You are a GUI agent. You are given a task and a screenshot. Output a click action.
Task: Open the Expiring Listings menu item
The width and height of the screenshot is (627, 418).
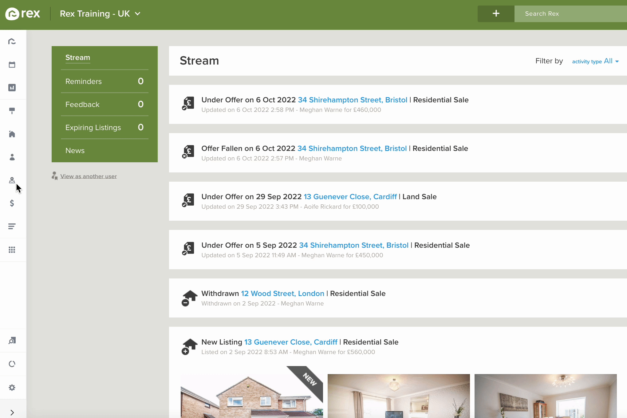pos(104,128)
